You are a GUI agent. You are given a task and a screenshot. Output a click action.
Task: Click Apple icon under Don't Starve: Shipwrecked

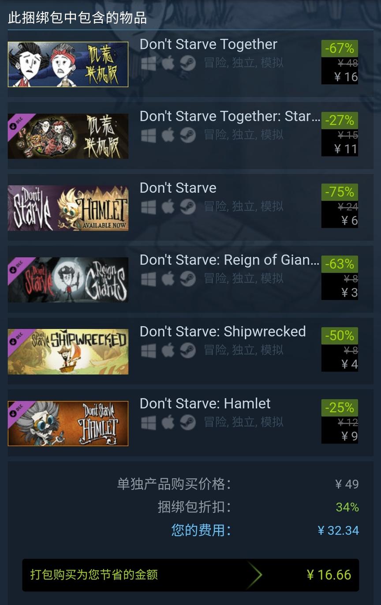(168, 350)
